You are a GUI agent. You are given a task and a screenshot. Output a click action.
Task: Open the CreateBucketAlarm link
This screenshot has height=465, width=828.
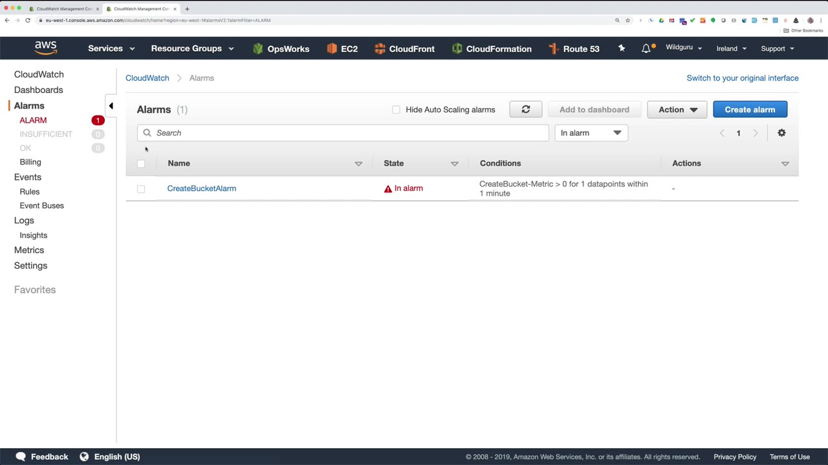(x=202, y=189)
